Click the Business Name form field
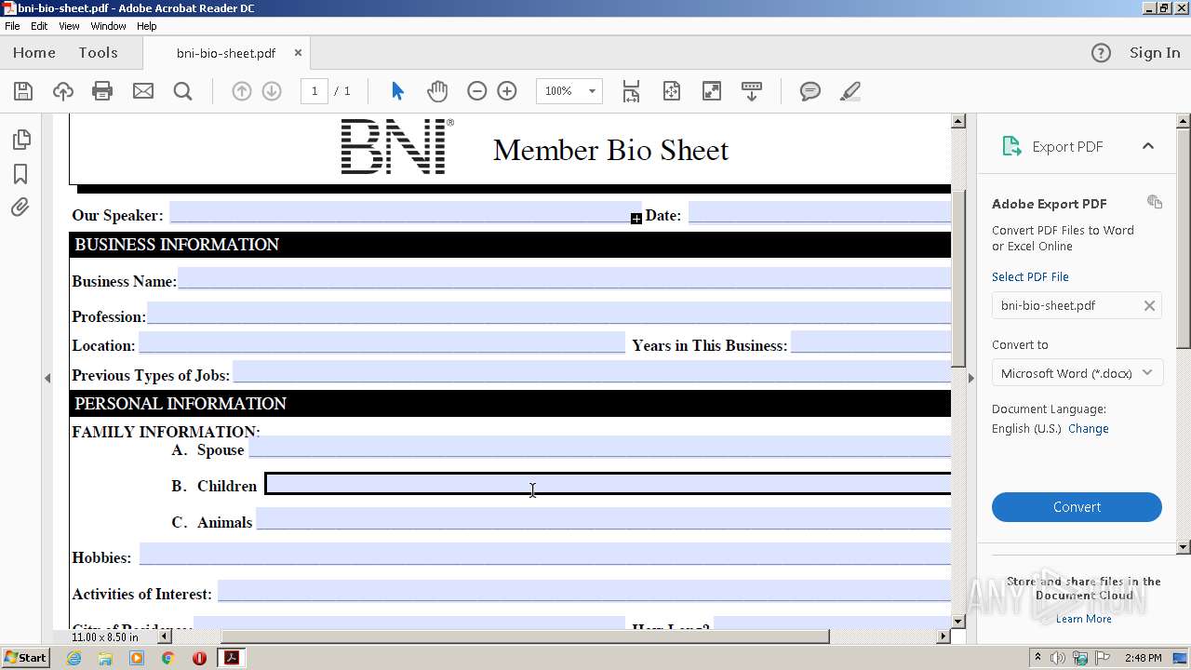The image size is (1191, 670). click(565, 278)
